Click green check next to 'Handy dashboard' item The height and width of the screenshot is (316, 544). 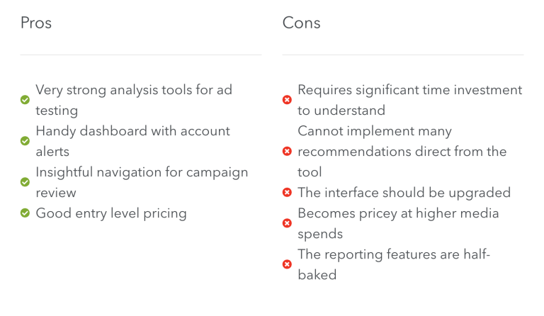(x=25, y=141)
